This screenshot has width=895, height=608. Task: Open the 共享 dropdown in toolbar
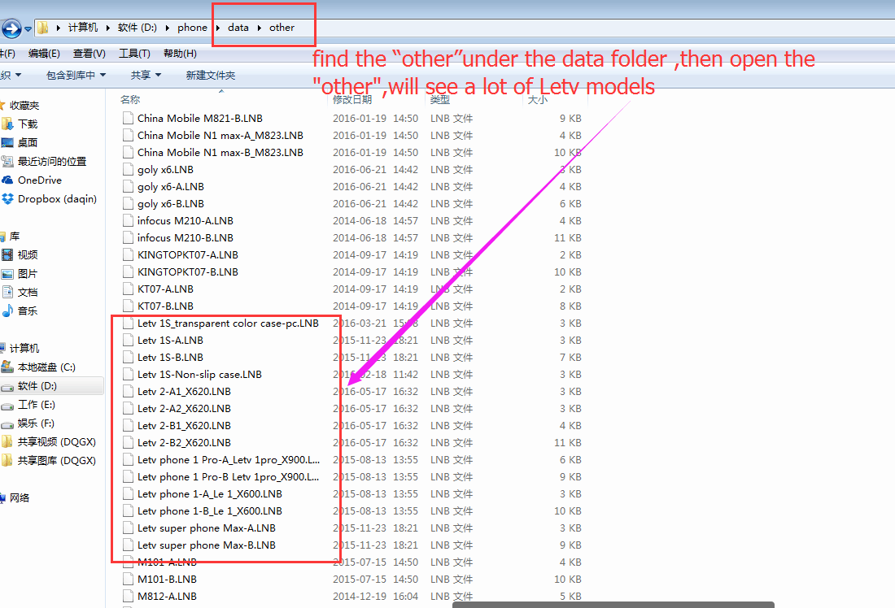(x=146, y=75)
